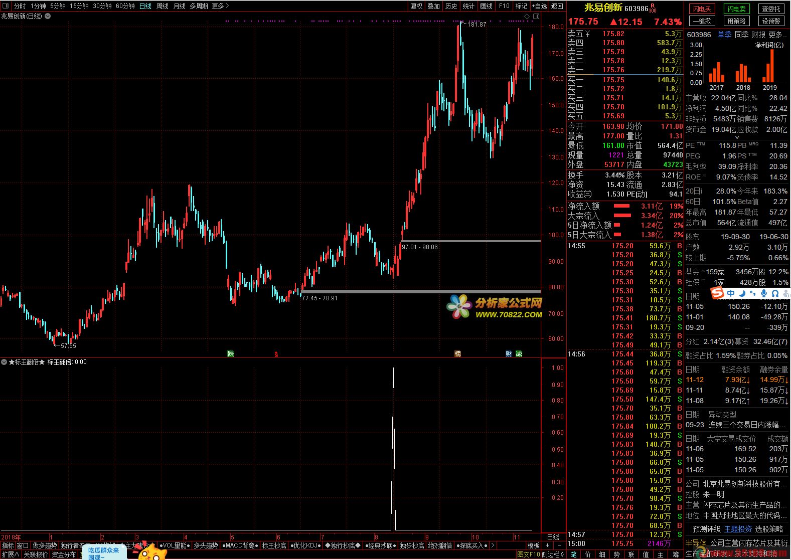
Task: Select 同季 in the financial panel
Action: pos(741,35)
